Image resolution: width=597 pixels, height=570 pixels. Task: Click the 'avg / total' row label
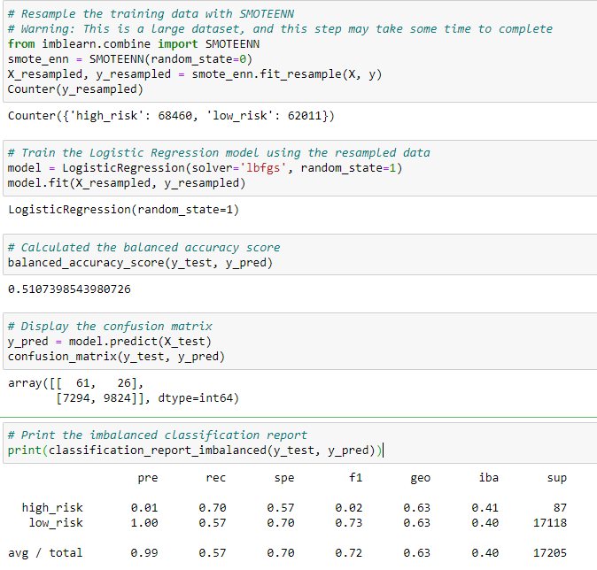(45, 553)
